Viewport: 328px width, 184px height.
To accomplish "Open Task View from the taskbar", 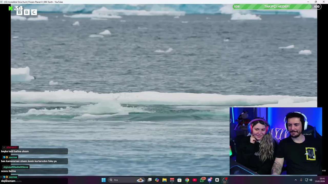I will click(x=150, y=180).
